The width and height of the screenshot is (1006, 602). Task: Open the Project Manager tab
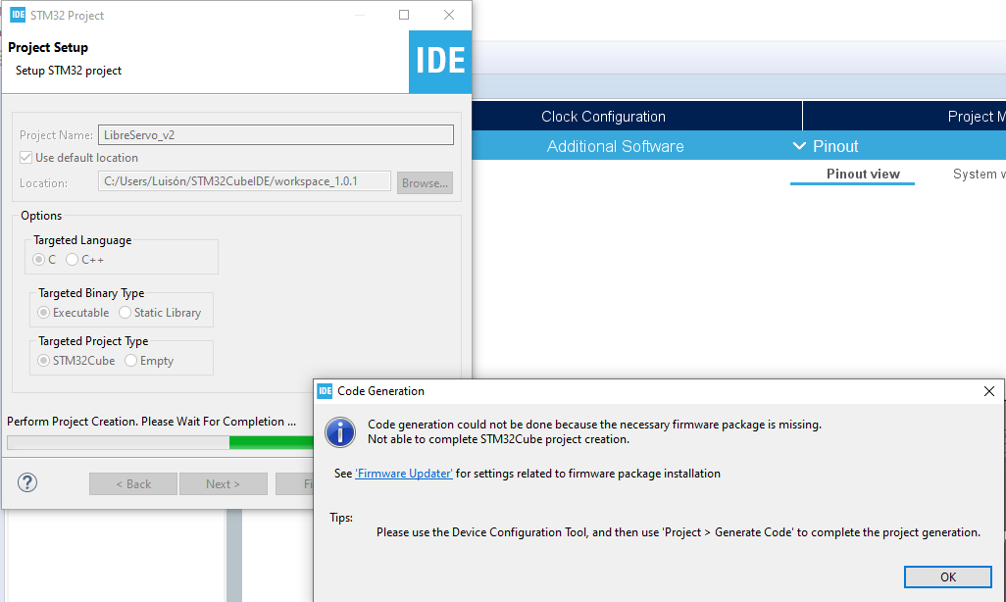(x=905, y=116)
